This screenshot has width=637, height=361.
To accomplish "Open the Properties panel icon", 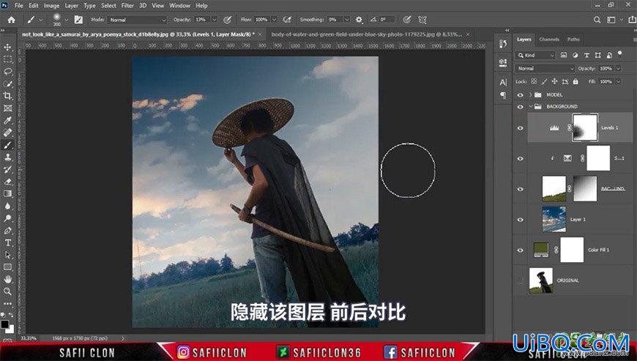I will (503, 62).
